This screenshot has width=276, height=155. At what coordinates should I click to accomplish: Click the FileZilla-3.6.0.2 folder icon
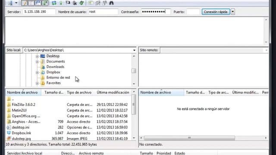(x=9, y=105)
